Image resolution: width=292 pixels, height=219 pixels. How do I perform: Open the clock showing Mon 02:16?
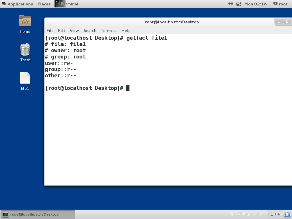pyautogui.click(x=255, y=4)
